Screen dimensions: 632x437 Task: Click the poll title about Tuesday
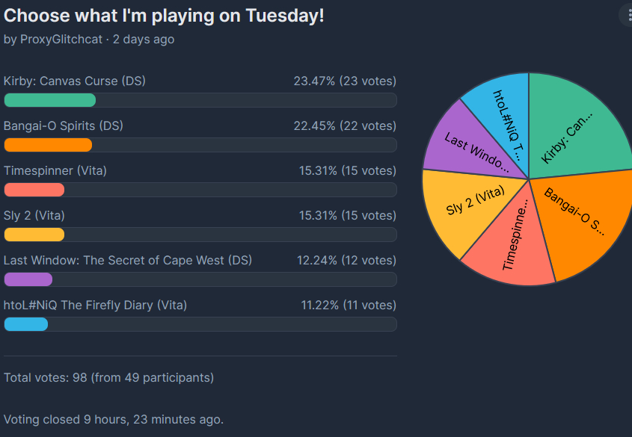[x=164, y=15]
